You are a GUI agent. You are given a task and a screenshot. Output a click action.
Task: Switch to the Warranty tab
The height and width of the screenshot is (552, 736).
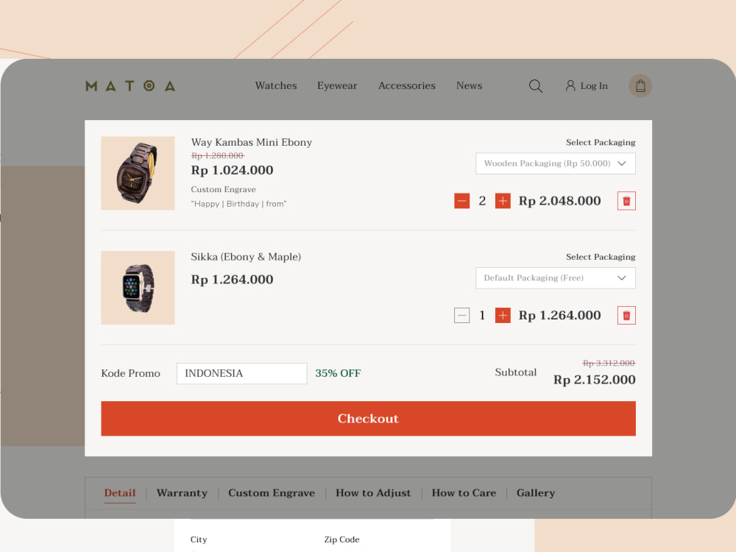pos(182,493)
